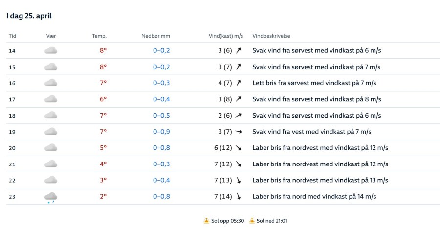This screenshot has width=440, height=235.
Task: Click the cloudy weather icon for hour 14
Action: 51,50
